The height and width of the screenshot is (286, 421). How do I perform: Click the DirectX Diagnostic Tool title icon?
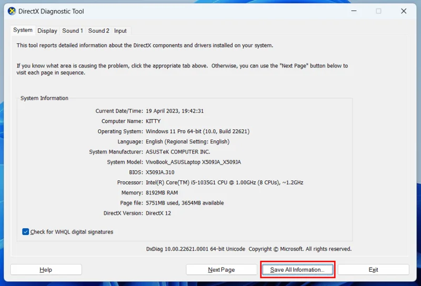(12, 11)
